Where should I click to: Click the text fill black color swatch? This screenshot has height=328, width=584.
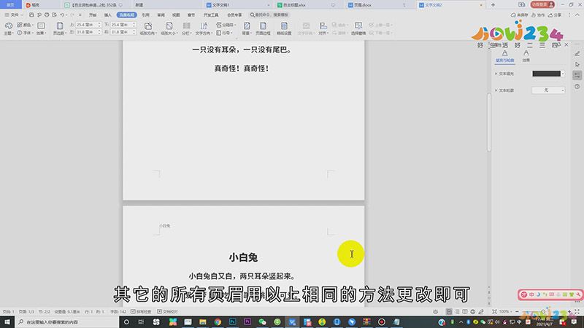coord(546,74)
